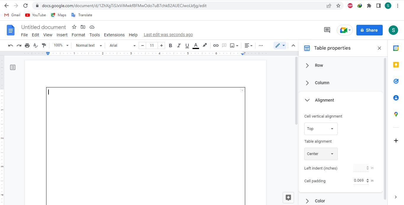Click the font size field showing 11
This screenshot has height=205, width=404.
pos(152,45)
